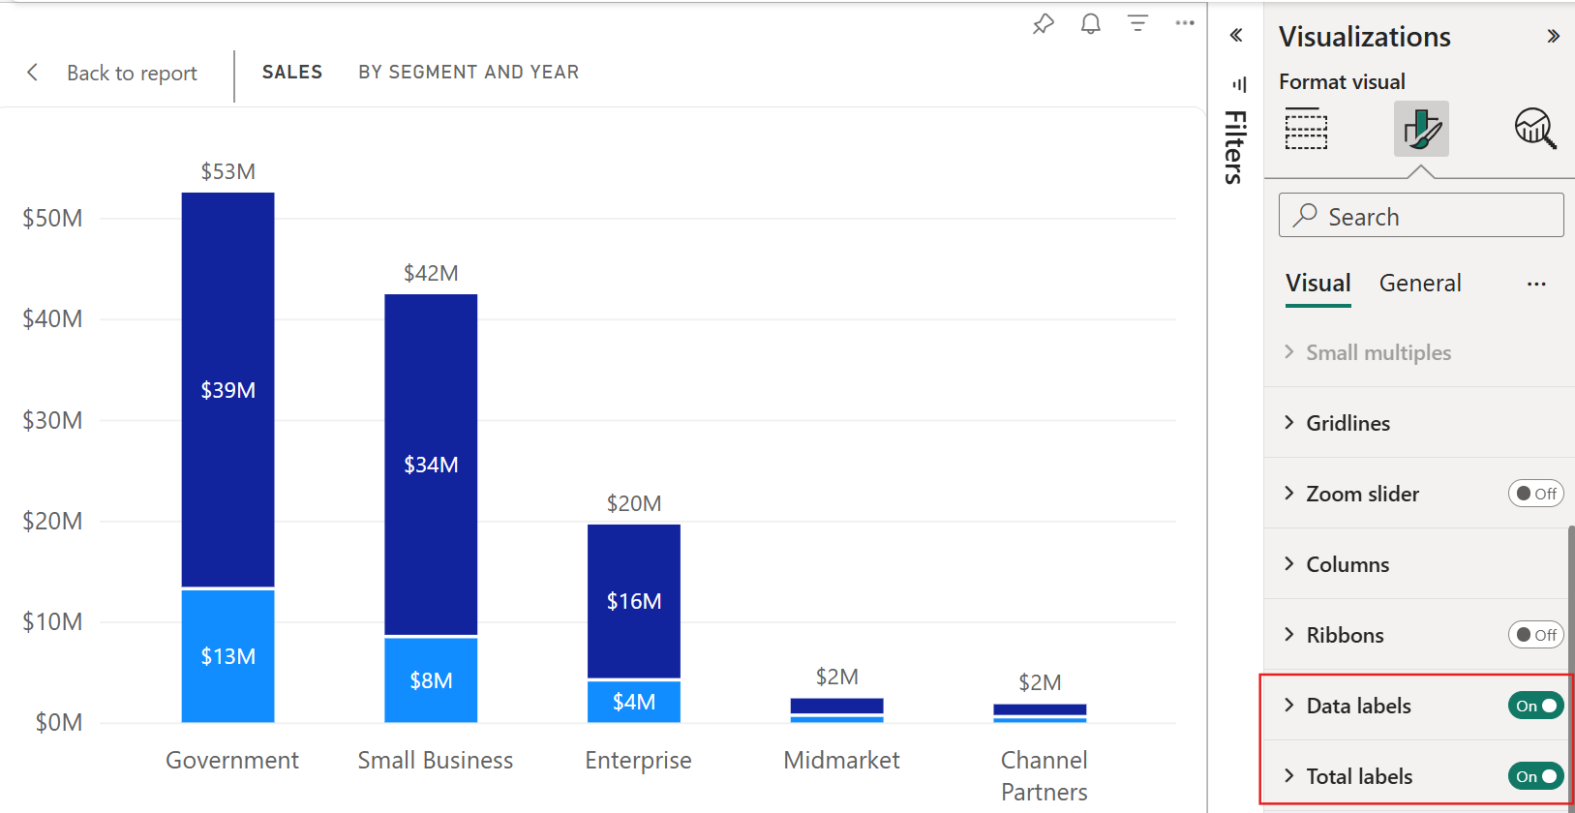1575x813 pixels.
Task: Open More options ellipsis above the chart
Action: pyautogui.click(x=1185, y=23)
